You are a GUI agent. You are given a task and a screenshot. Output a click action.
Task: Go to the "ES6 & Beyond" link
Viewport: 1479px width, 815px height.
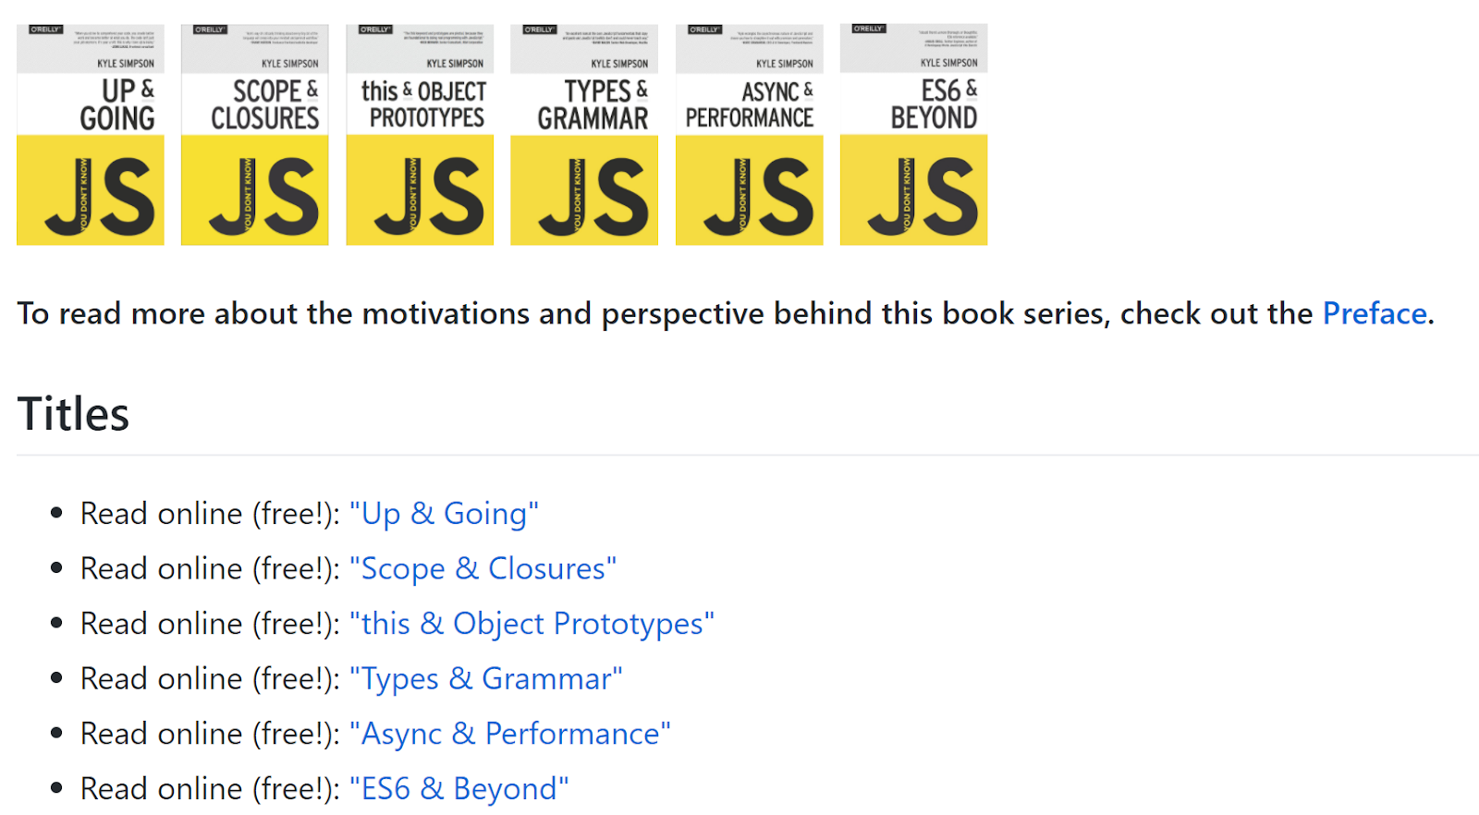click(458, 789)
